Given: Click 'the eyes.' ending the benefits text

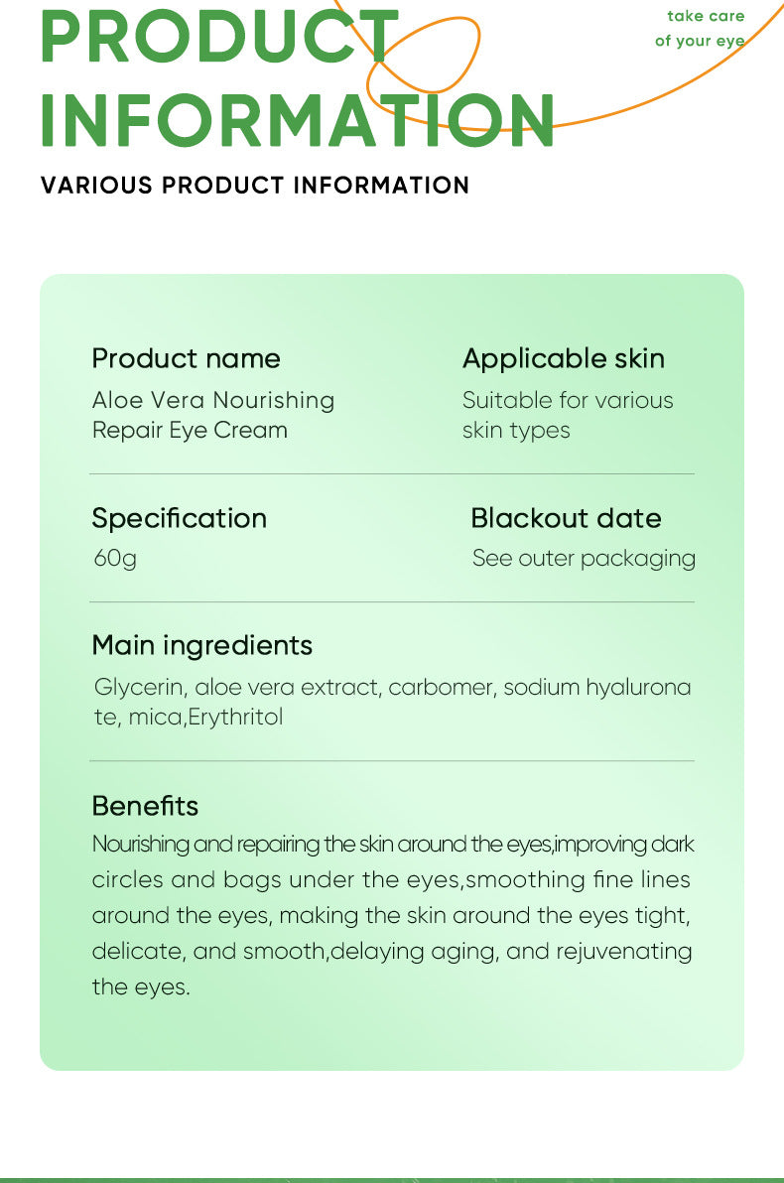Looking at the screenshot, I should [x=140, y=986].
